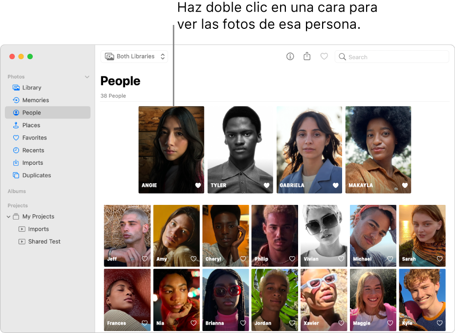This screenshot has width=455, height=333.
Task: Open the Shared Test project
Action: (x=44, y=241)
